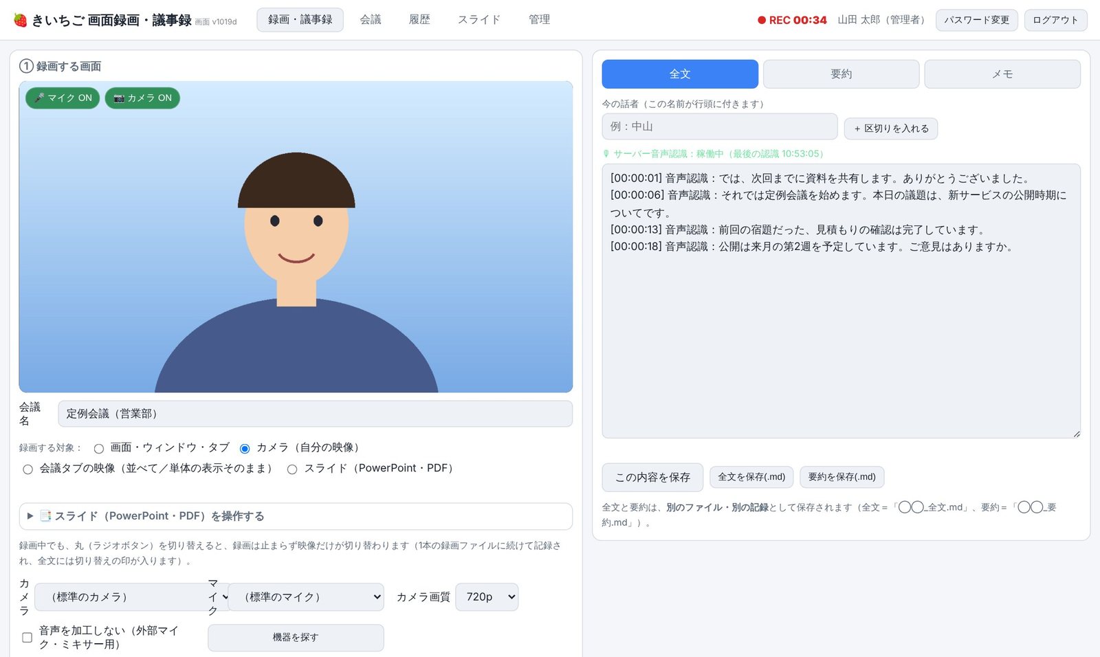Image resolution: width=1100 pixels, height=657 pixels.
Task: Click the 会議名 input field
Action: (x=316, y=414)
